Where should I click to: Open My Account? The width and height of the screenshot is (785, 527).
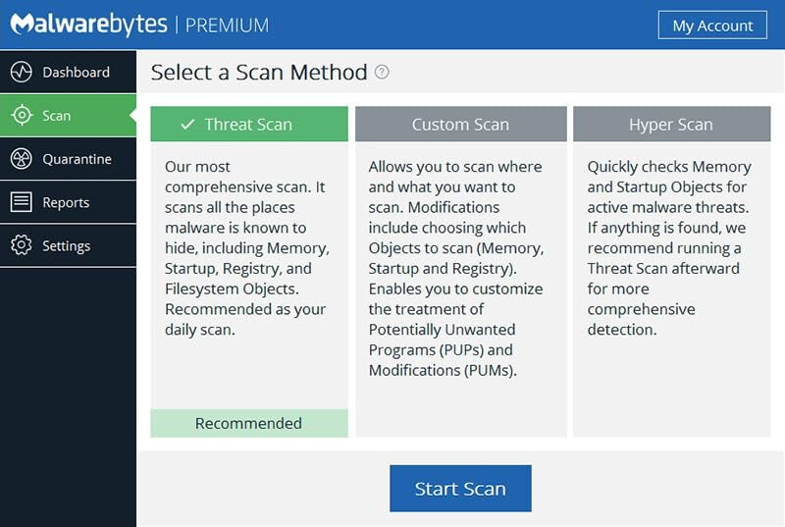tap(712, 26)
